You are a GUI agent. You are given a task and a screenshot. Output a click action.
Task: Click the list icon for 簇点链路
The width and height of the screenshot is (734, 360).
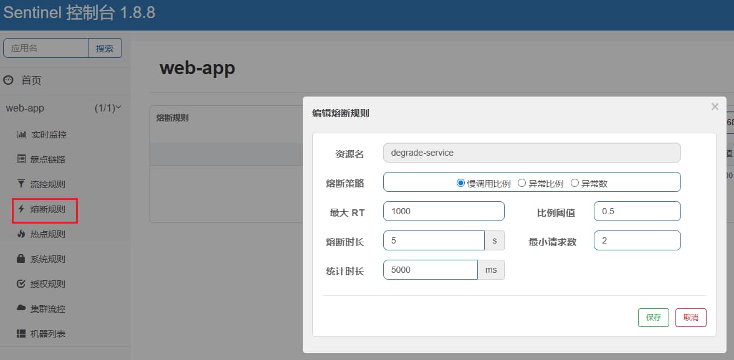[x=22, y=159]
